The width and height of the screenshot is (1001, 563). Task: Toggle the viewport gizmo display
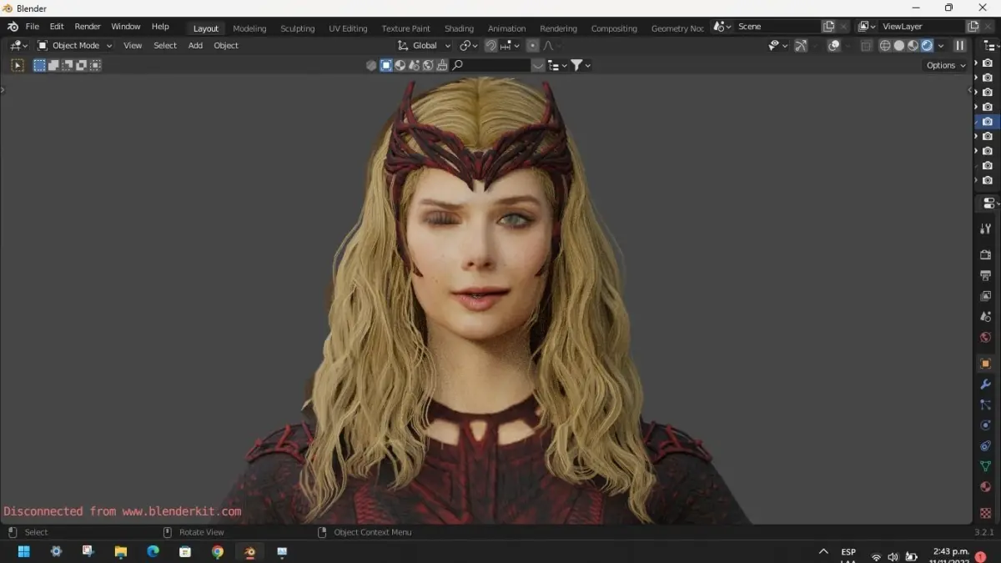[x=801, y=46]
